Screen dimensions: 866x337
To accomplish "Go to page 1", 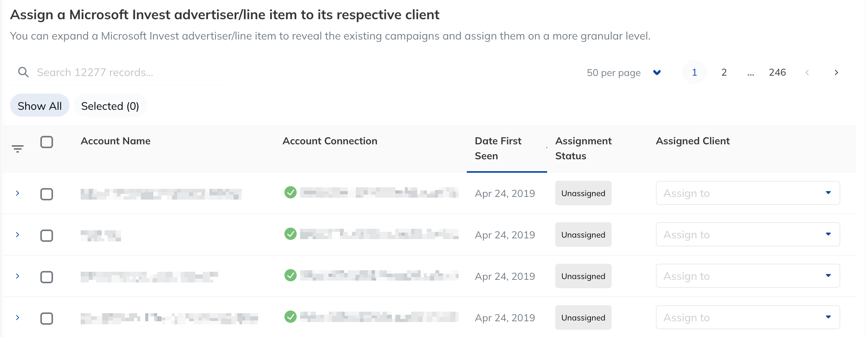I will pos(694,72).
